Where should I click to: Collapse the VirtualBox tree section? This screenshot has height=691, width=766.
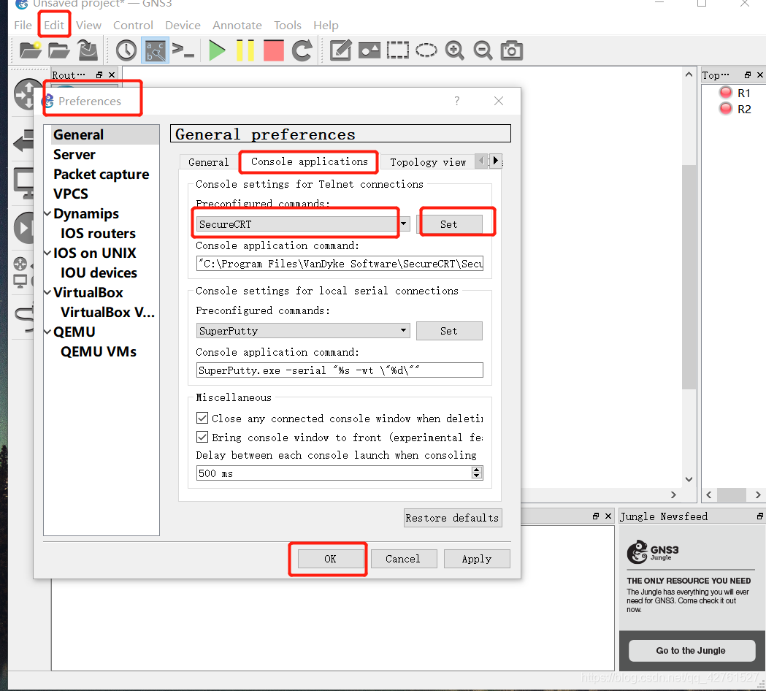point(47,292)
